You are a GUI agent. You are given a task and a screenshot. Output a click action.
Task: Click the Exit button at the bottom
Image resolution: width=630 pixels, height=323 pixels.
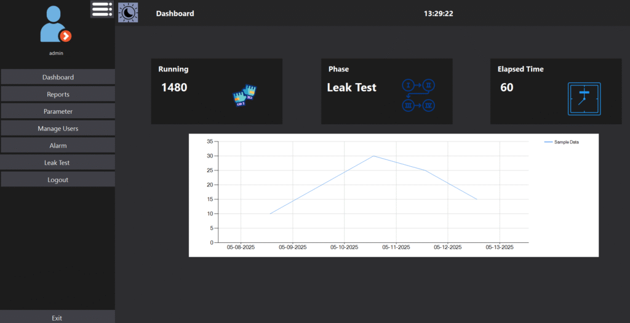coord(57,318)
